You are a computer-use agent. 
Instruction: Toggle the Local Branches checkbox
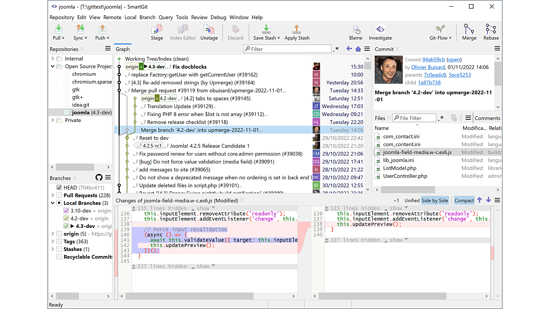[x=59, y=203]
